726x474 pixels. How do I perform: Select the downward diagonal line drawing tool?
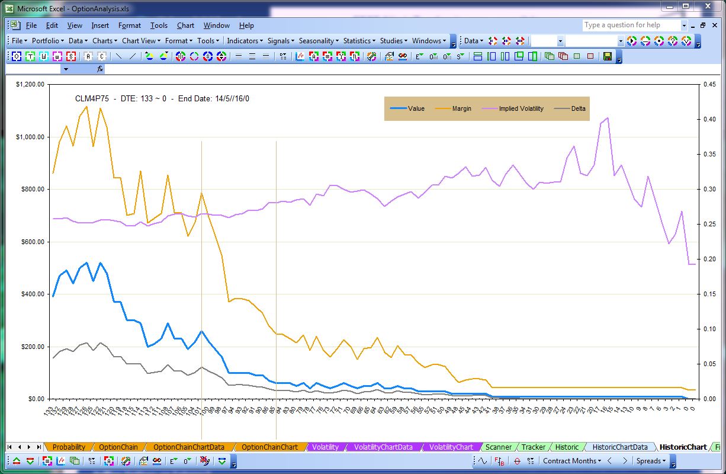[x=118, y=56]
